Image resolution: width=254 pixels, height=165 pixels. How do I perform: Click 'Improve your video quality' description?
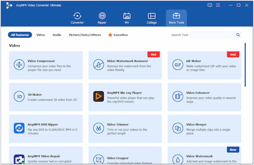(x=211, y=100)
